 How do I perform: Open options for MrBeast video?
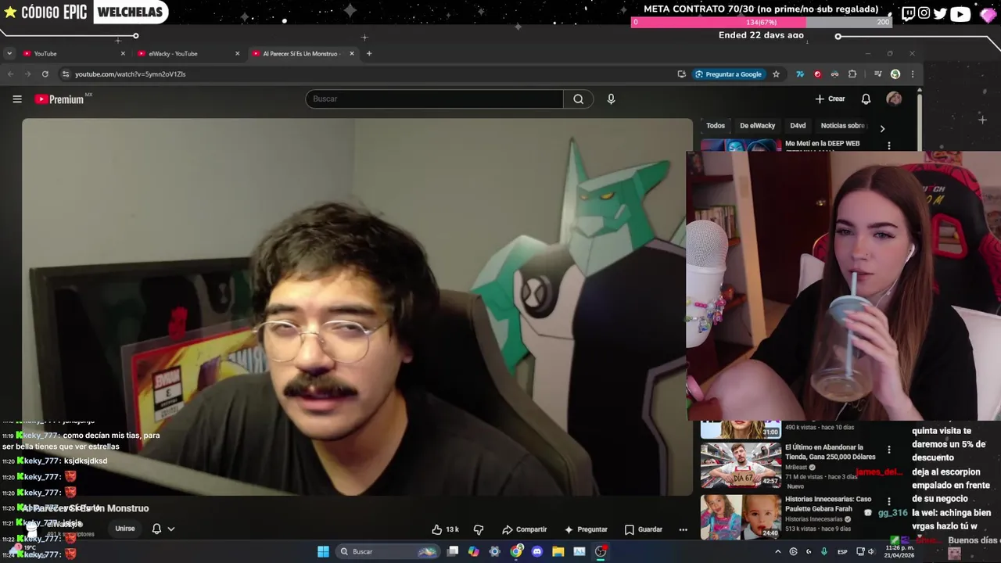(888, 450)
